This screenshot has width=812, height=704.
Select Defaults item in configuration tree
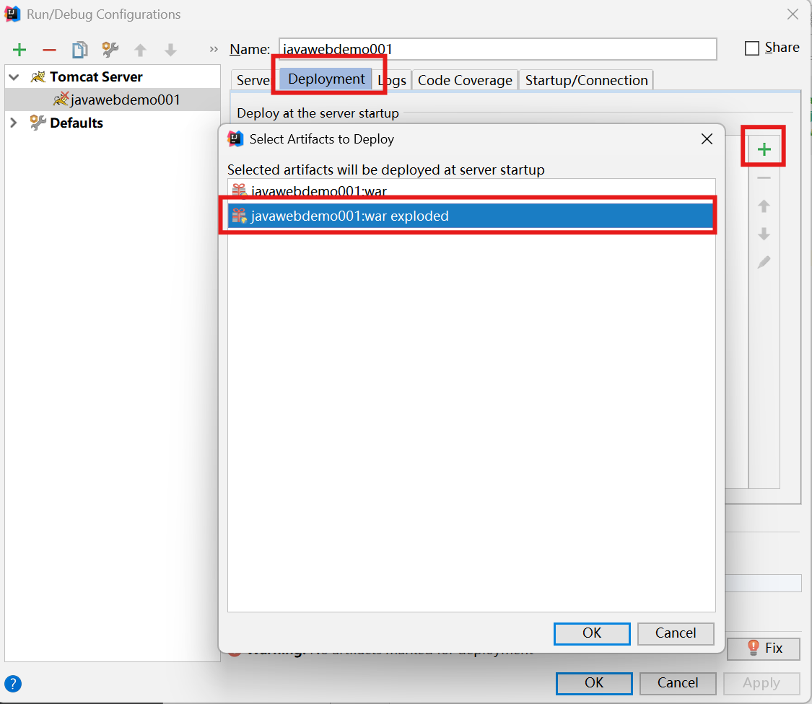tap(76, 123)
